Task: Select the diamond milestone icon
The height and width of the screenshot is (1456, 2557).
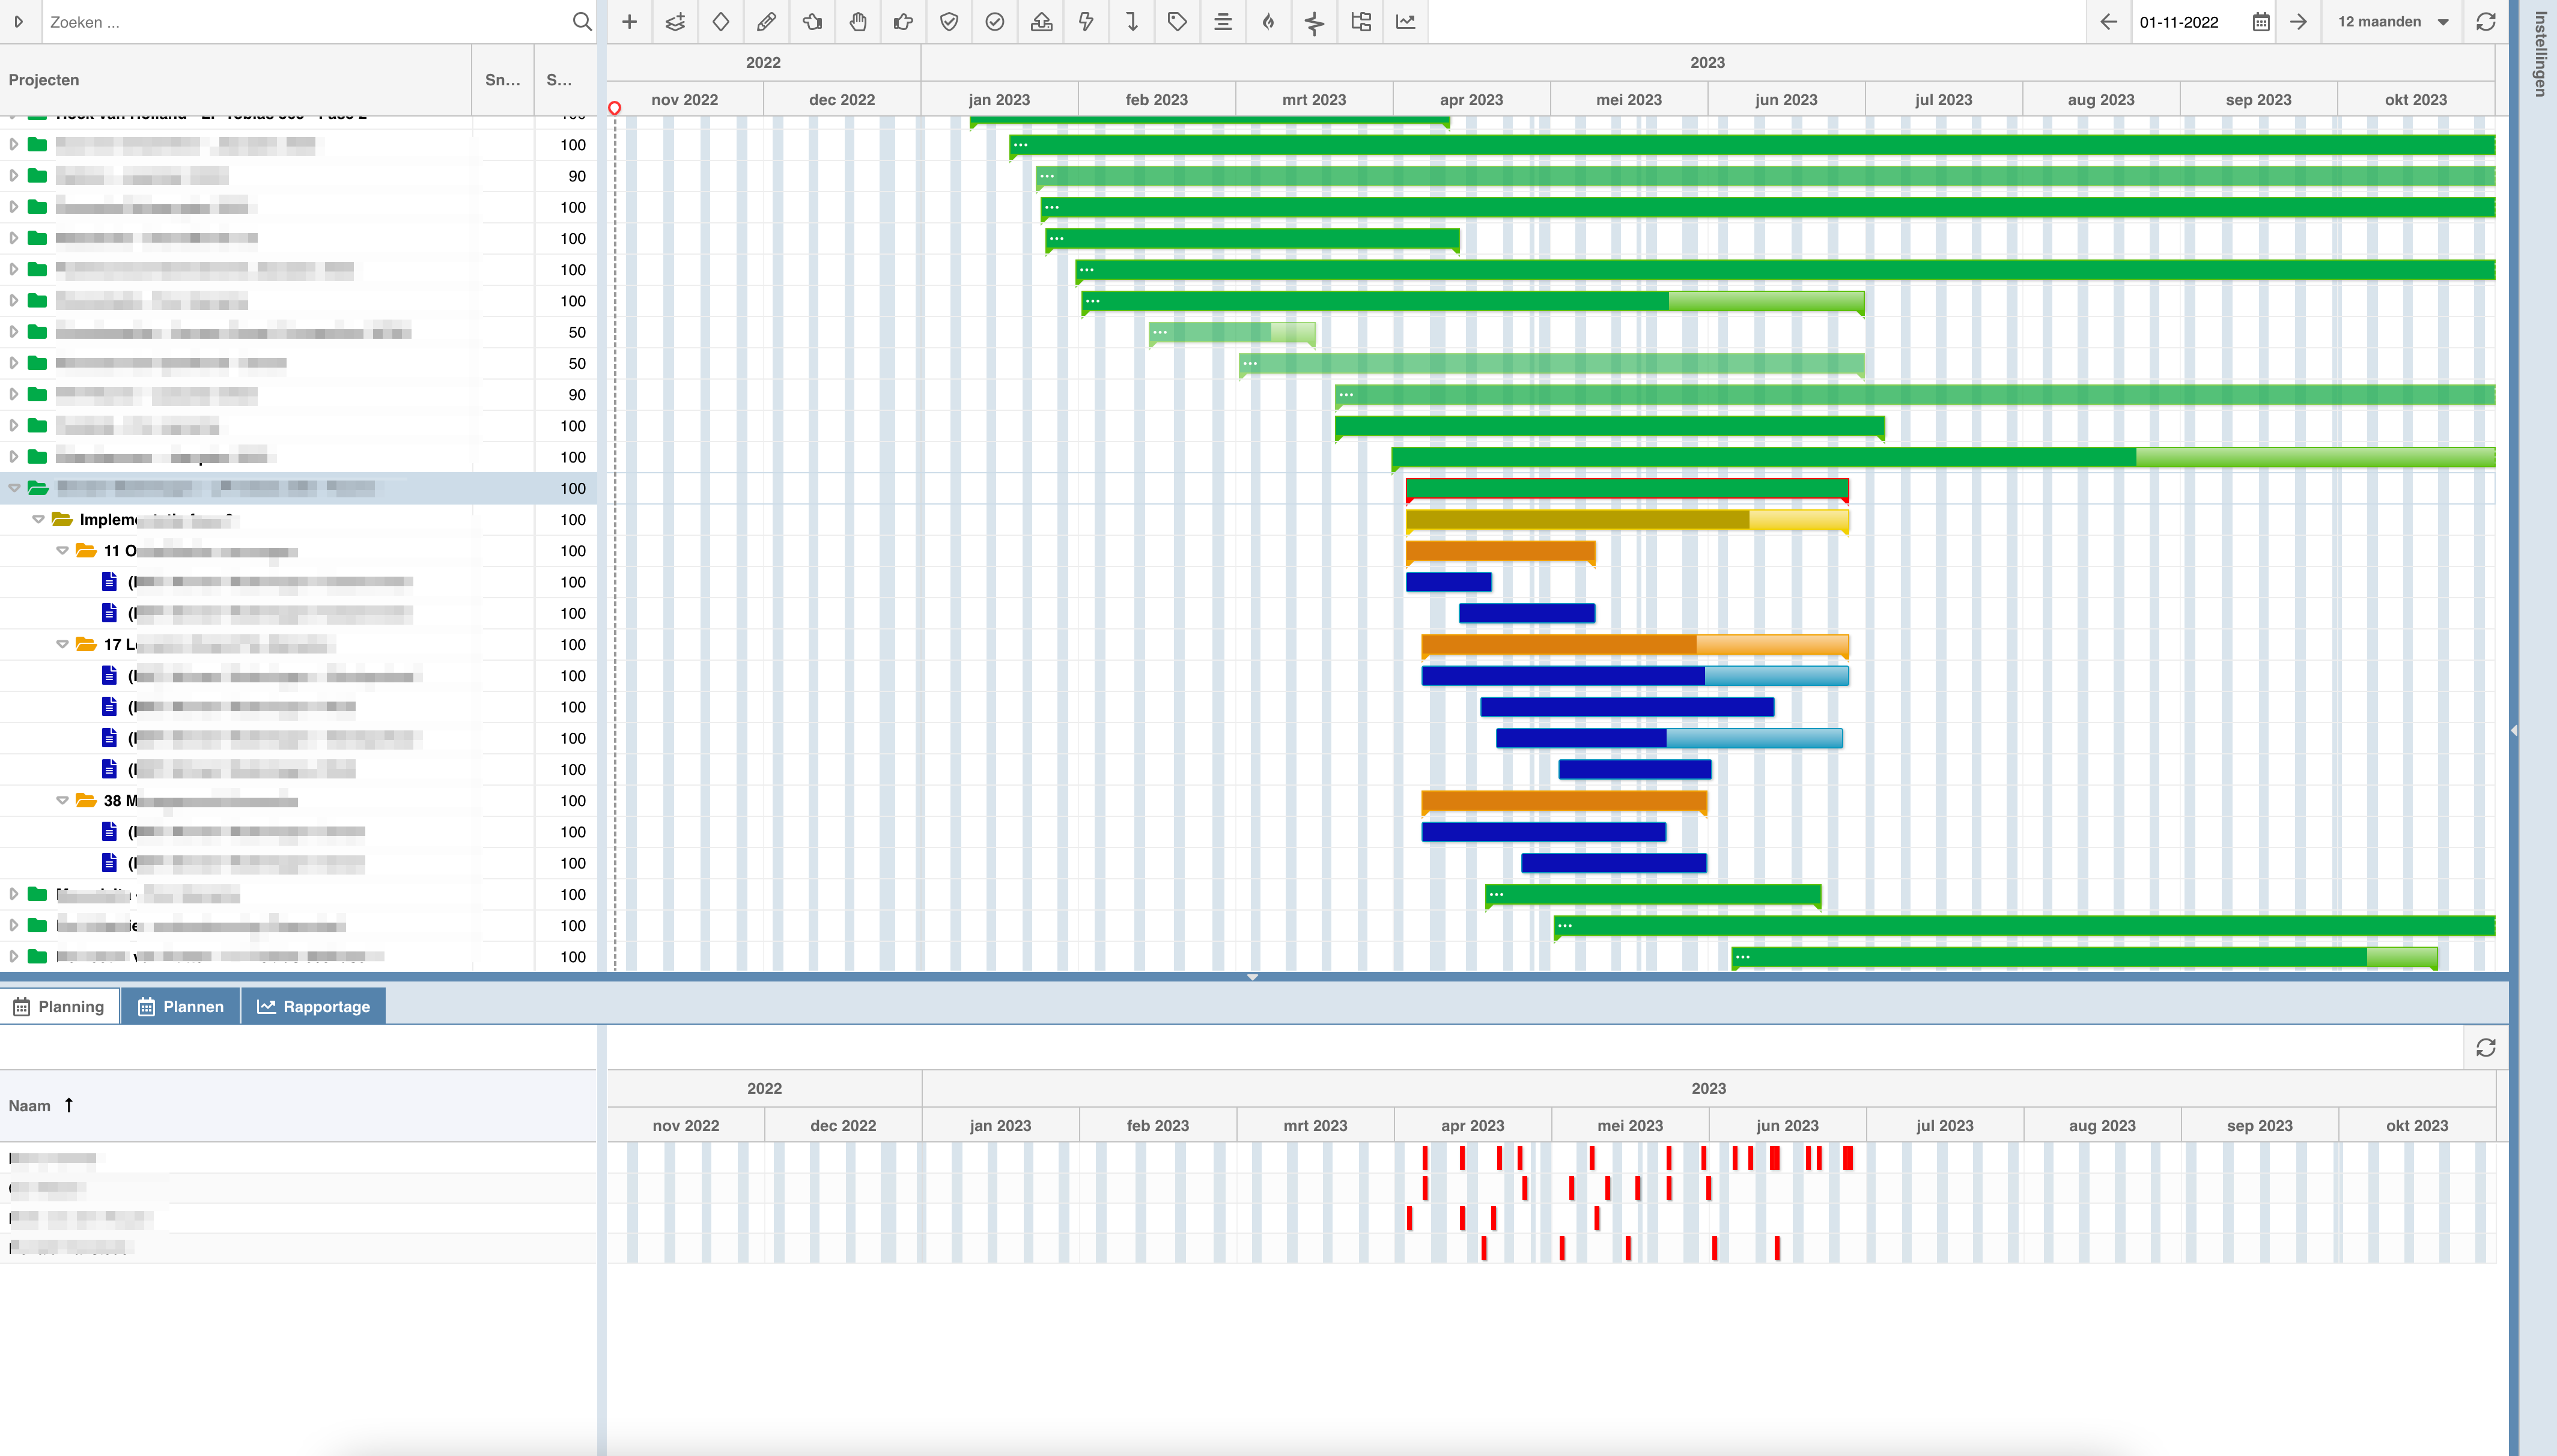Action: click(721, 22)
